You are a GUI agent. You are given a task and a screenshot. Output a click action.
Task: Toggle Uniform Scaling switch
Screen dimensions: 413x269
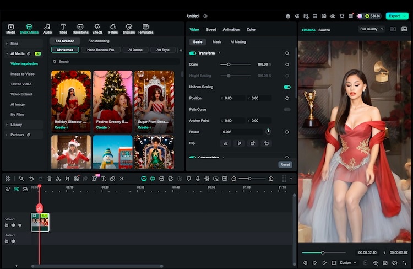point(287,87)
